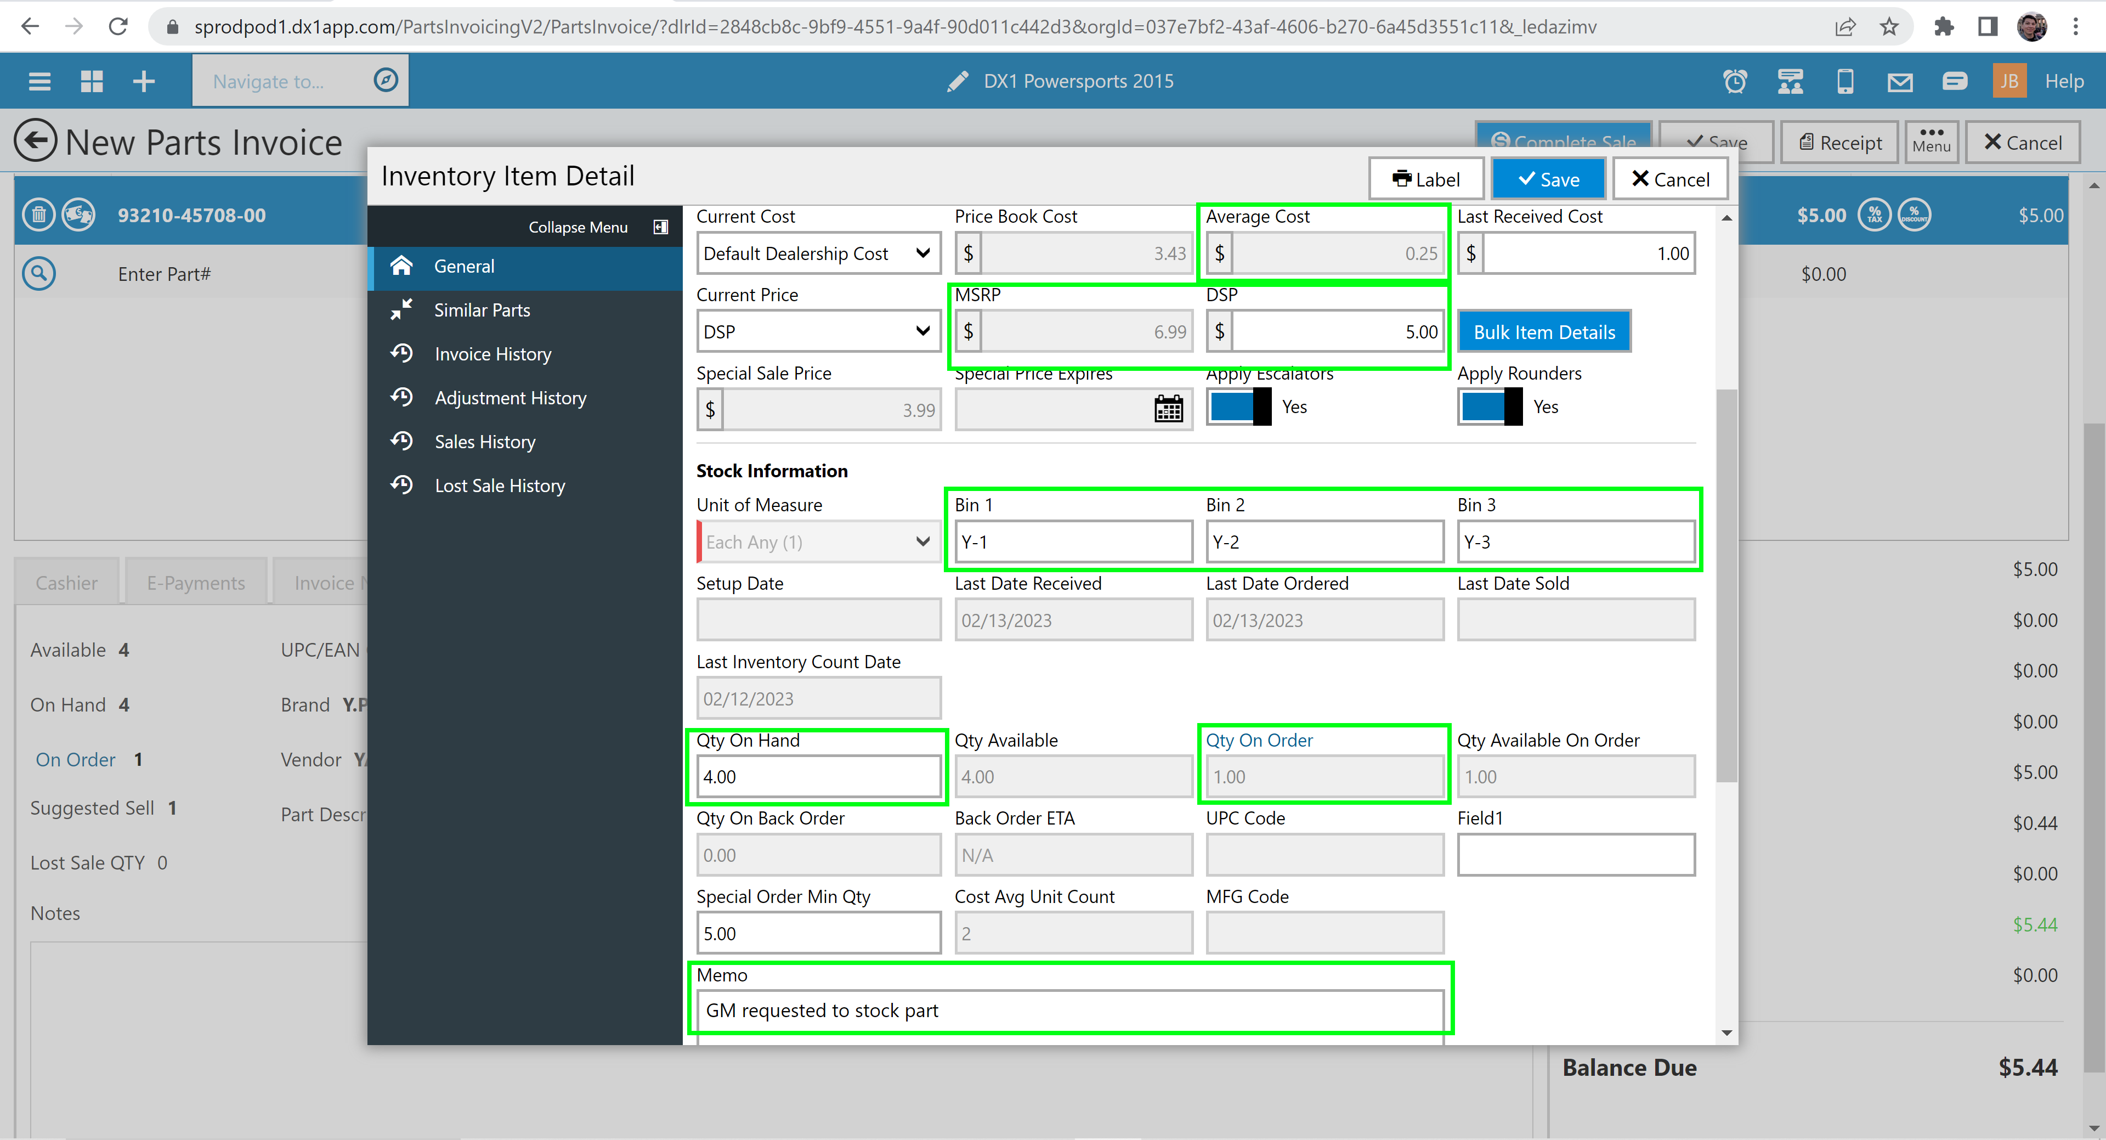Click the hamburger menu icon
This screenshot has width=2106, height=1140.
pyautogui.click(x=39, y=81)
